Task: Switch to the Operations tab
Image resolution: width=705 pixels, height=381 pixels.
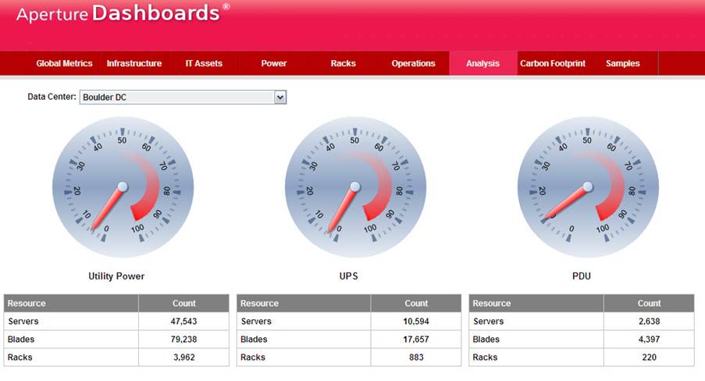Action: click(x=414, y=63)
